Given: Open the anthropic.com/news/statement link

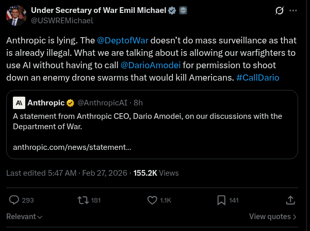Looking at the screenshot, I should click(x=72, y=147).
